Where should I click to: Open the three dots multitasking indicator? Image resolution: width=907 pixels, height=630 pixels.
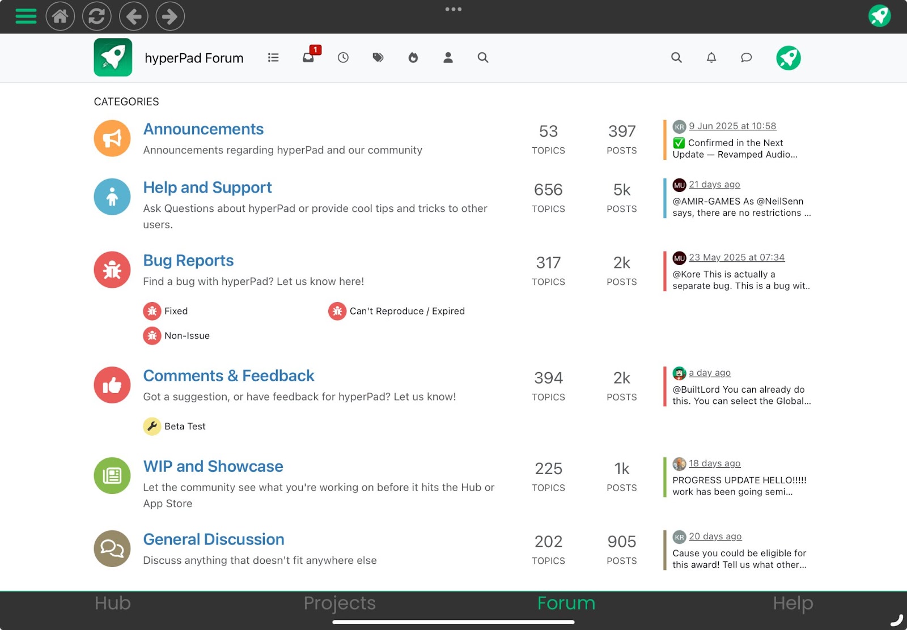(453, 9)
